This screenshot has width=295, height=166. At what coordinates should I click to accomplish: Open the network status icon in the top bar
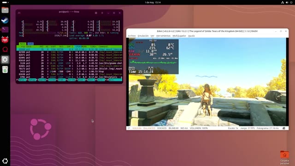coord(283,2)
